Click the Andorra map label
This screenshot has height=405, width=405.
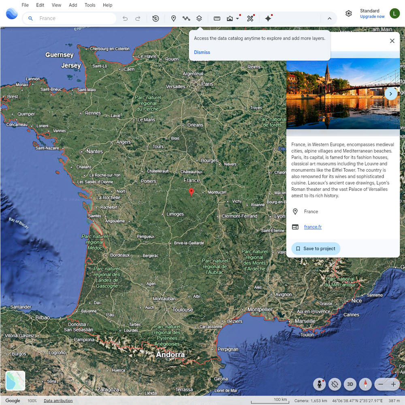(x=170, y=354)
